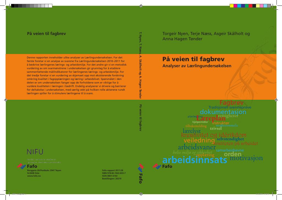Click the ISBN number text
Image resolution: width=282 pixels, height=200 pixels.
tap(114, 173)
